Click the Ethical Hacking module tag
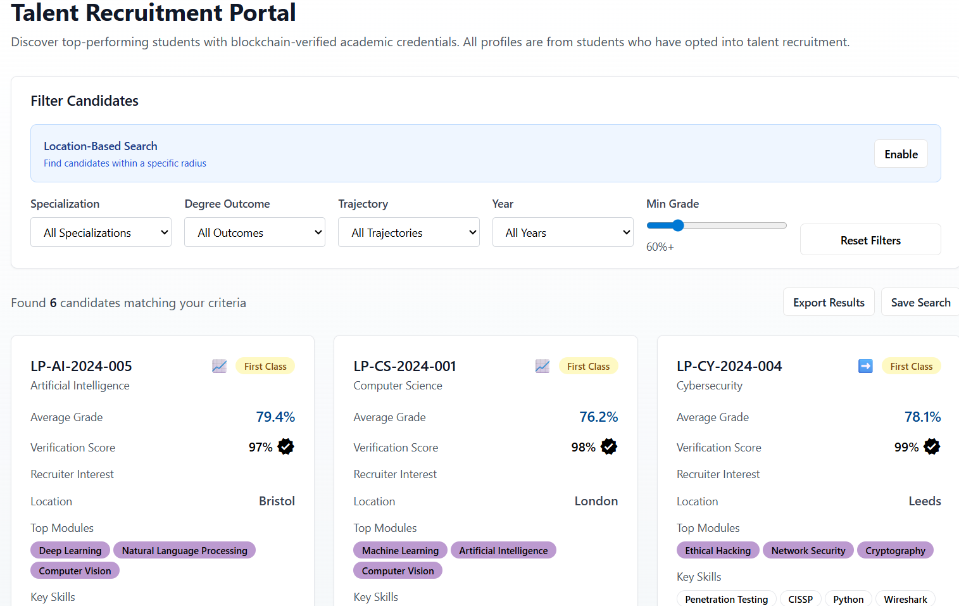The width and height of the screenshot is (959, 606). coord(717,551)
